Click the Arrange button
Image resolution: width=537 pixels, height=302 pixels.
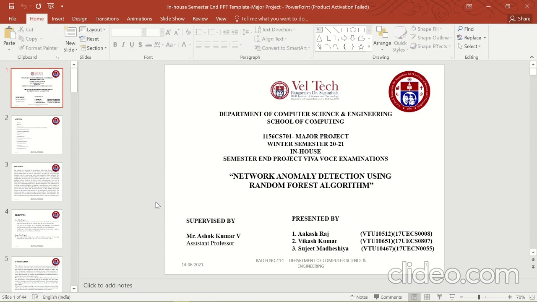(382, 38)
